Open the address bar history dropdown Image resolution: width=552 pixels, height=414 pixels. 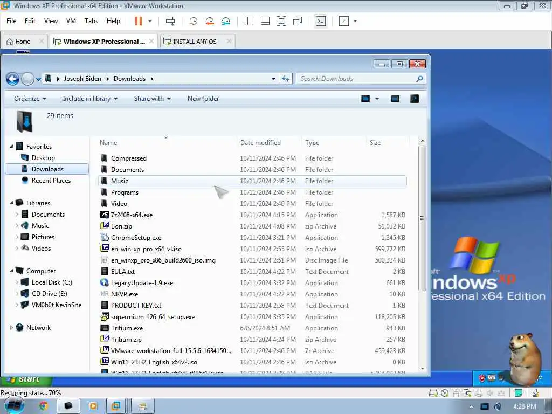tap(273, 79)
